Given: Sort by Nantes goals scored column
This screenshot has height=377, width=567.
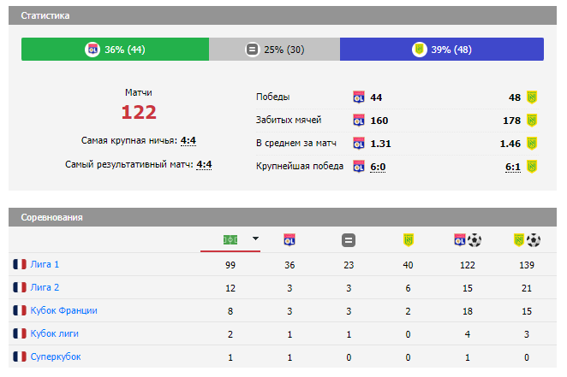Looking at the screenshot, I should (526, 240).
